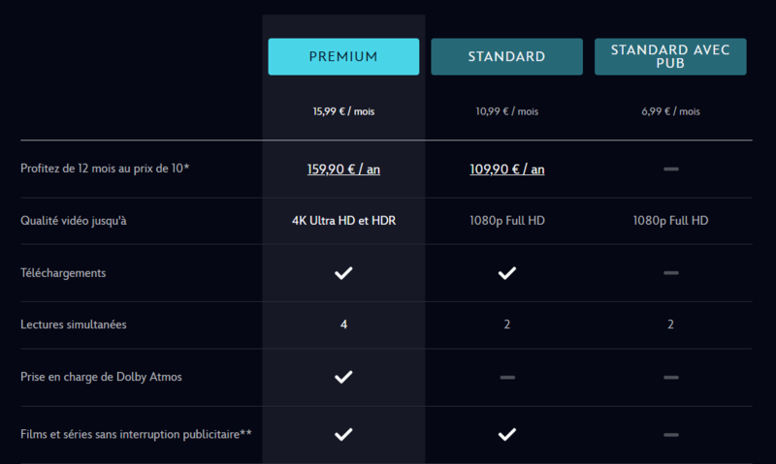The width and height of the screenshot is (776, 464).
Task: Click the 15,99 € / mois price
Action: [343, 111]
